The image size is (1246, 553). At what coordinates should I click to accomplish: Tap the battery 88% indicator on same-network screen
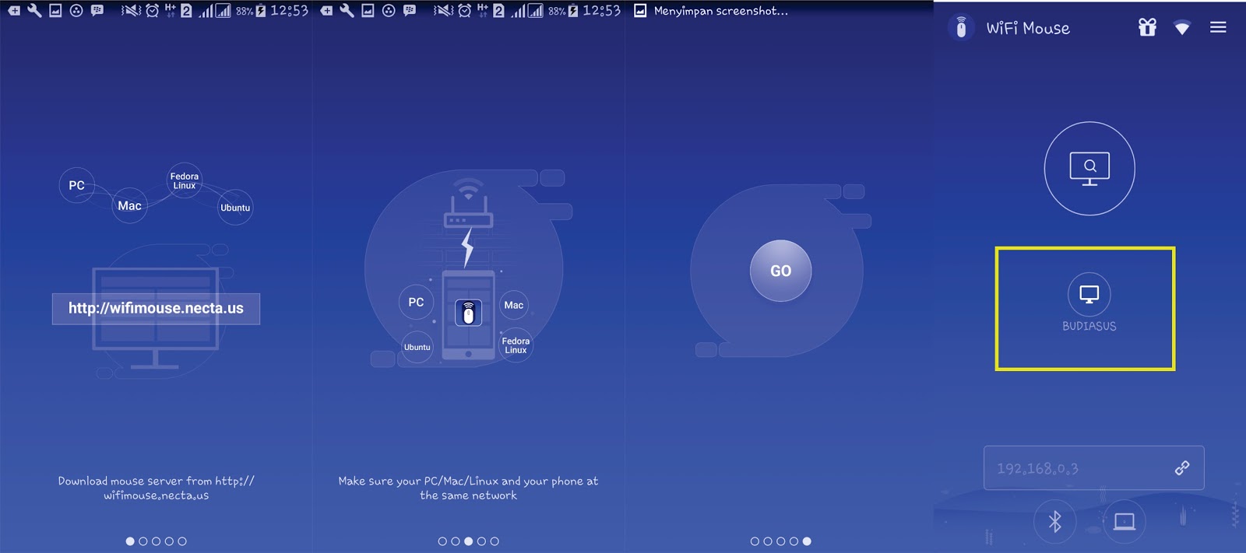563,11
